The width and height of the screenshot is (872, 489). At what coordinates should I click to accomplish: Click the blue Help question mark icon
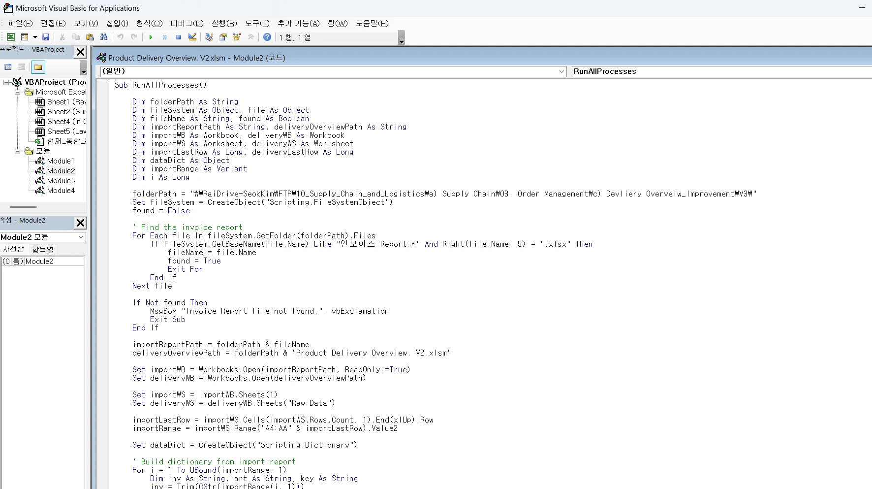pyautogui.click(x=267, y=37)
